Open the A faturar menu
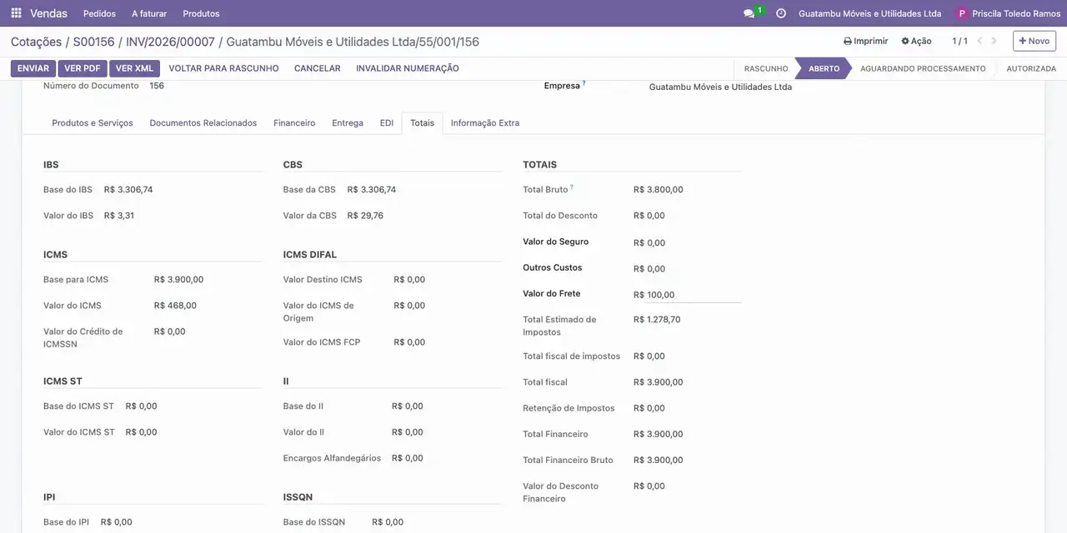This screenshot has height=533, width=1067. 149,13
